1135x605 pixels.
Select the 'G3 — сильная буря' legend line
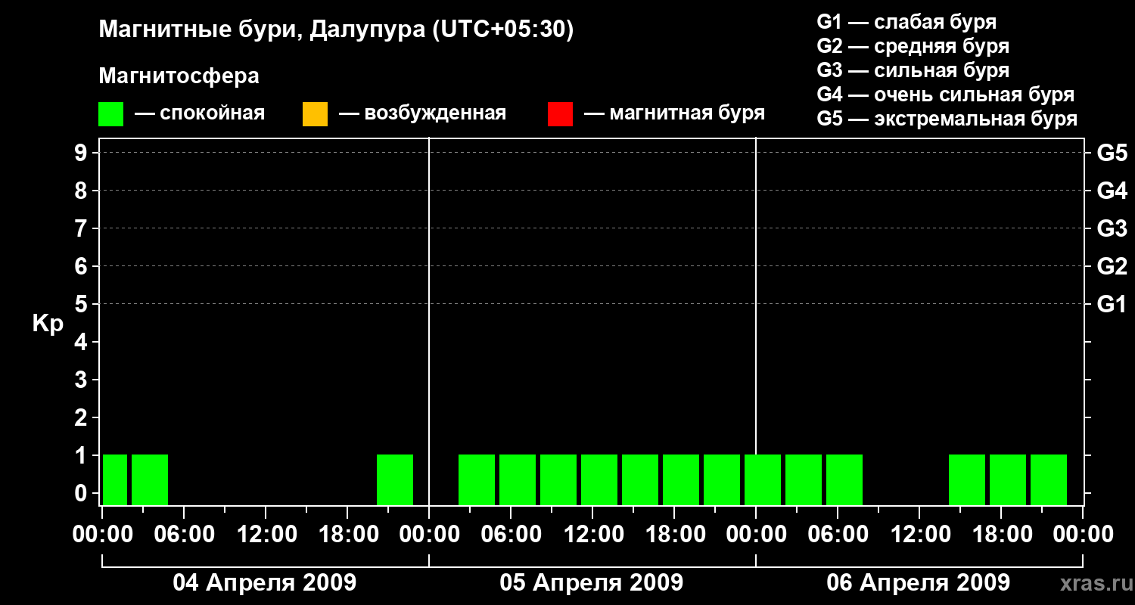pos(913,70)
